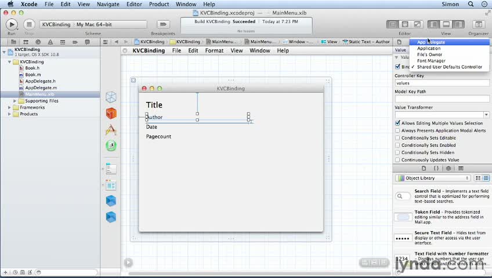Click Application object icon in dock
Viewport: 492px width, 278px height.
pyautogui.click(x=111, y=130)
